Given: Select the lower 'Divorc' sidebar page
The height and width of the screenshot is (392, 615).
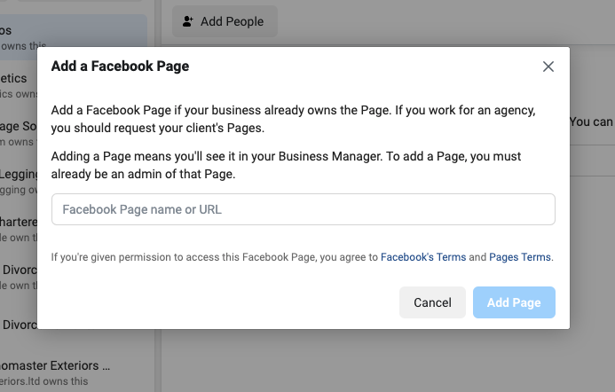Looking at the screenshot, I should coord(18,325).
